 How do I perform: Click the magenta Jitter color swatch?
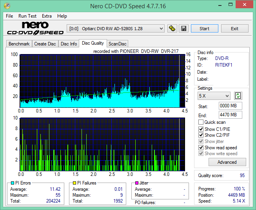click(x=137, y=183)
